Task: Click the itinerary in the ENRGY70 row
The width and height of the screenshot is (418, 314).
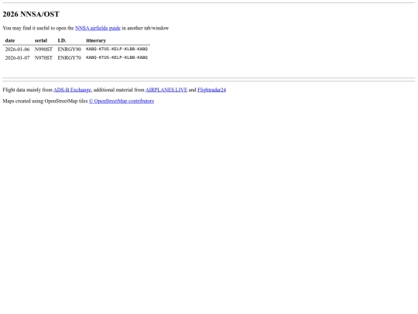Action: [117, 57]
